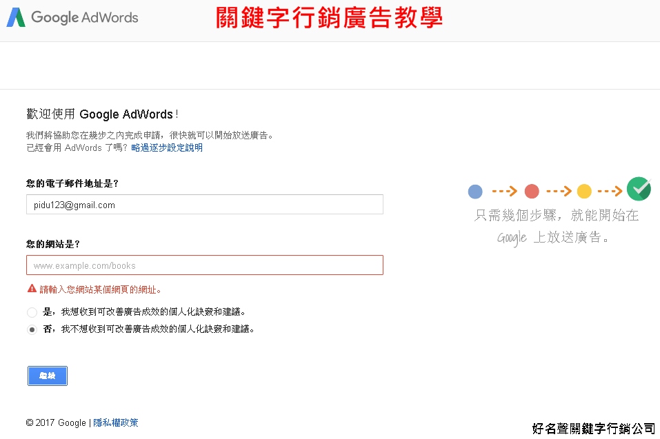This screenshot has width=660, height=439.
Task: Click the red step circle
Action: pyautogui.click(x=532, y=192)
